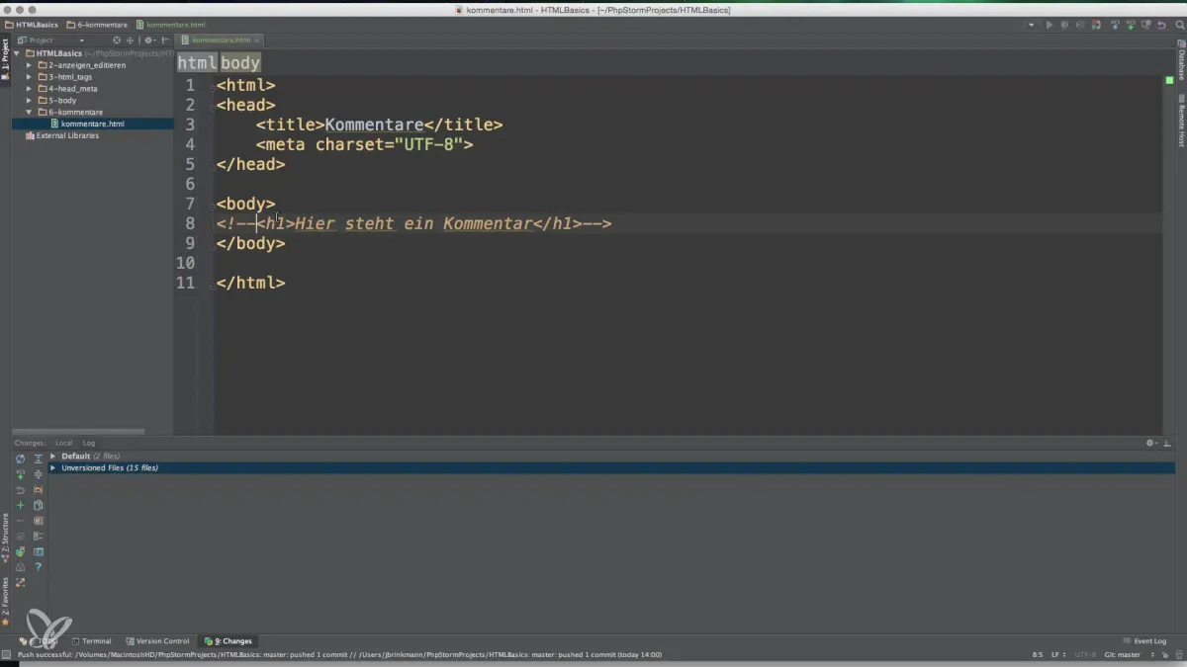
Task: Click the VCS Update Project icon
Action: tap(1114, 25)
